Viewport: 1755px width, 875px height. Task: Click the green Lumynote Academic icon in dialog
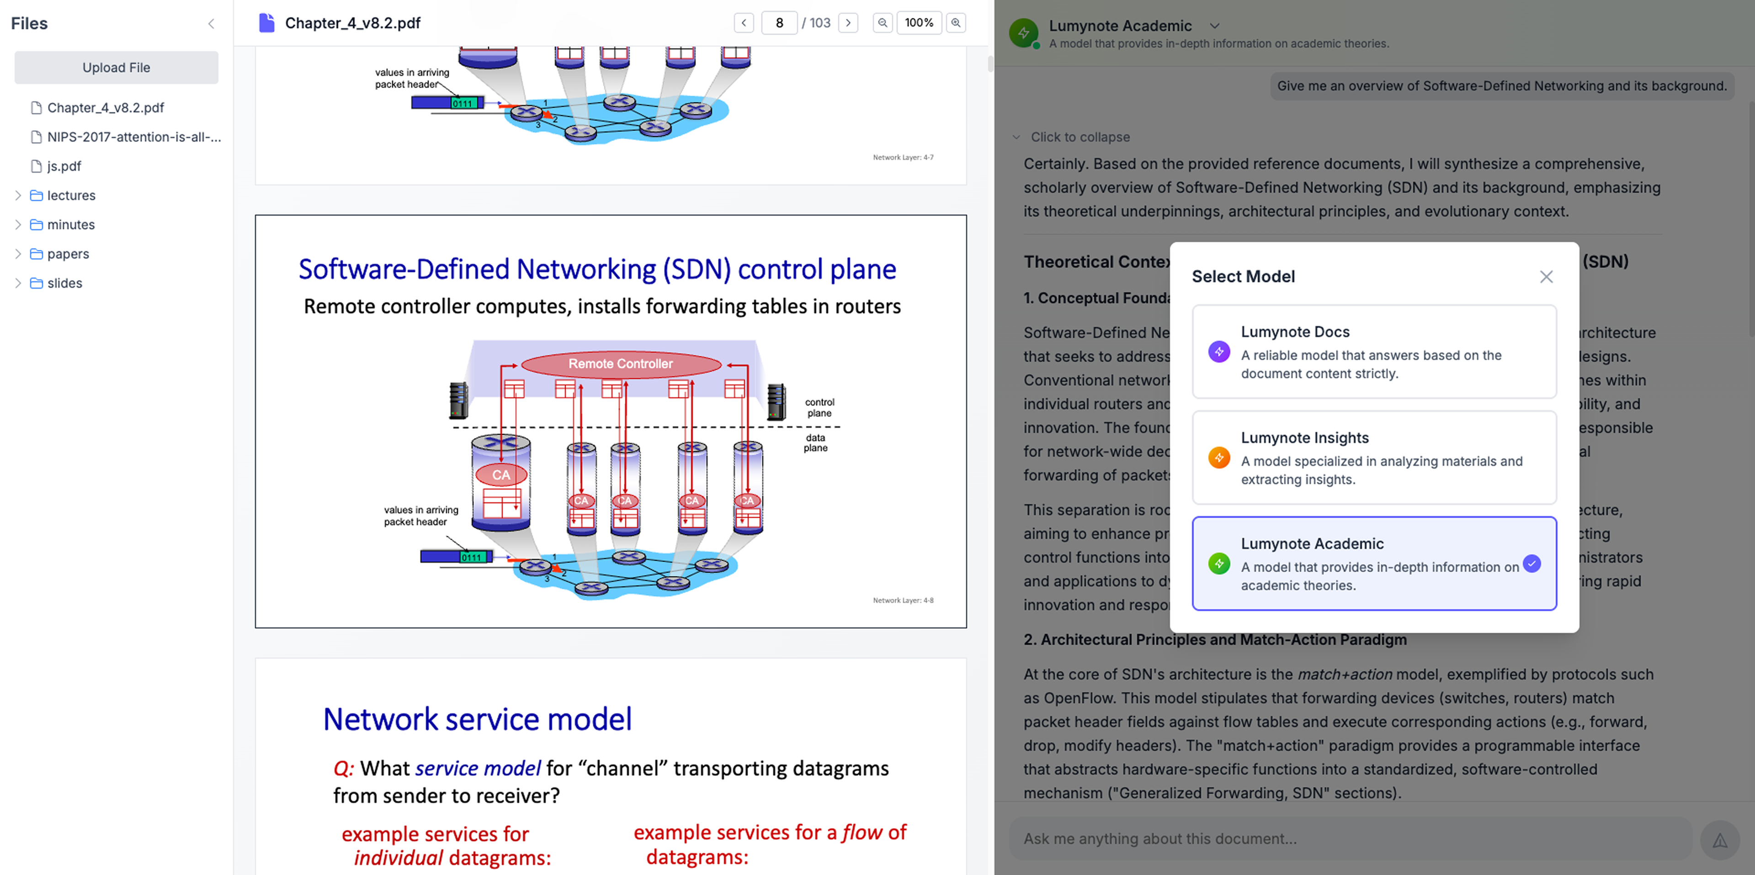point(1219,564)
